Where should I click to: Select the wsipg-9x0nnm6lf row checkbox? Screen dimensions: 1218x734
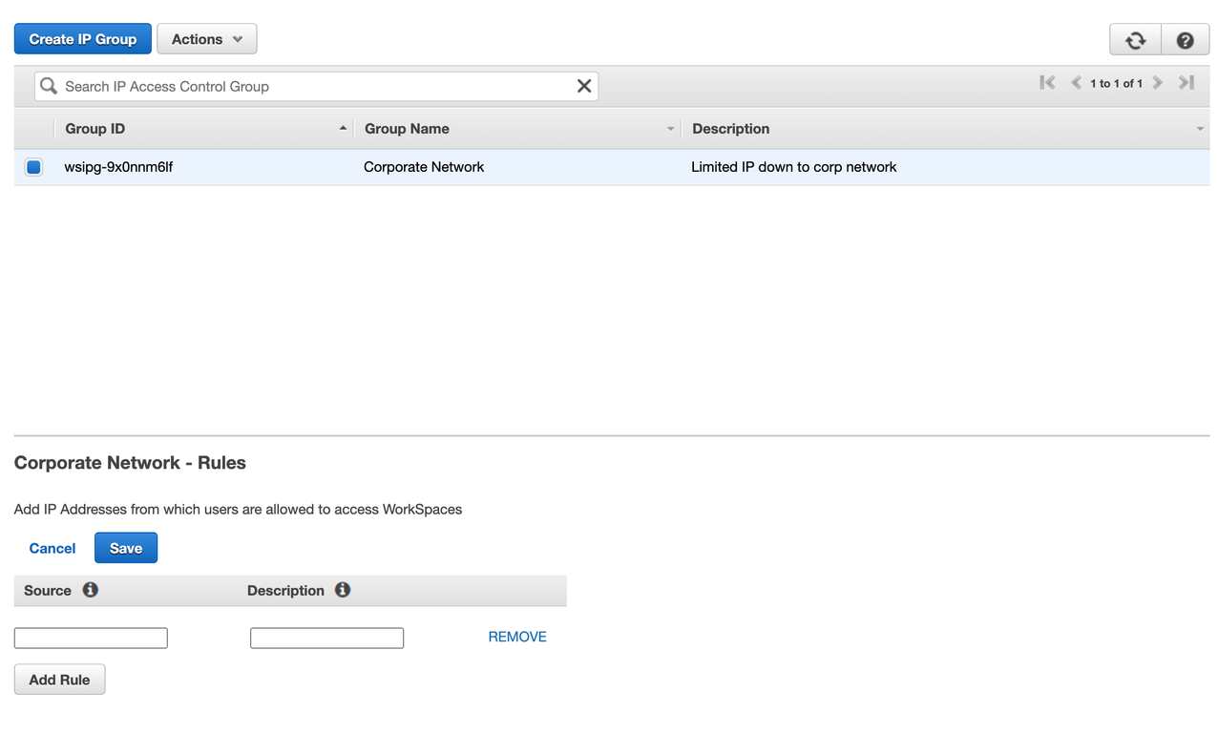(33, 166)
